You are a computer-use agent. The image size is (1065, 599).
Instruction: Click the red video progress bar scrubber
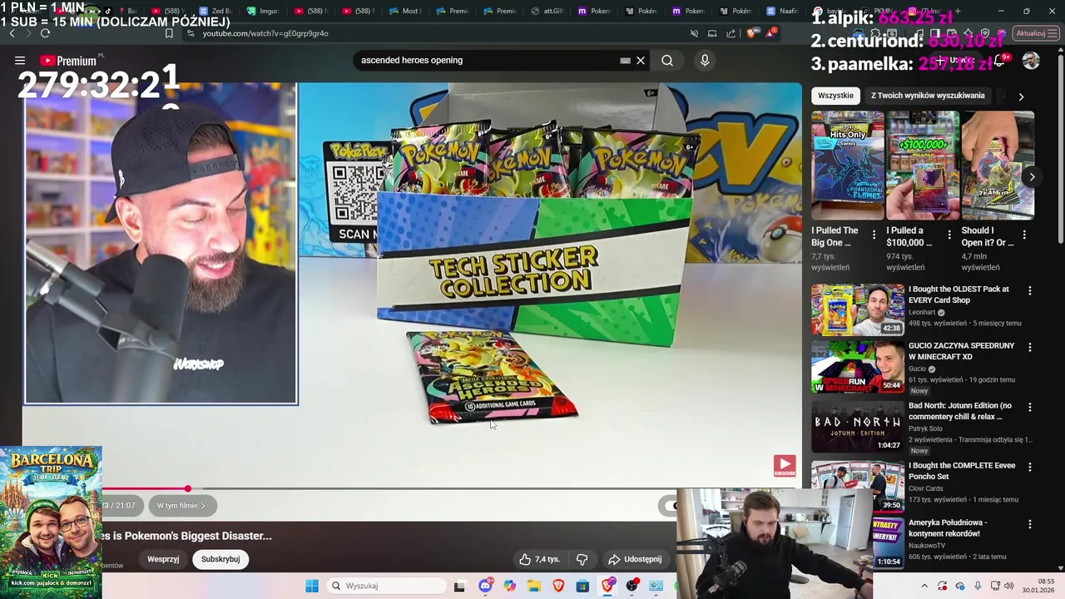tap(188, 489)
